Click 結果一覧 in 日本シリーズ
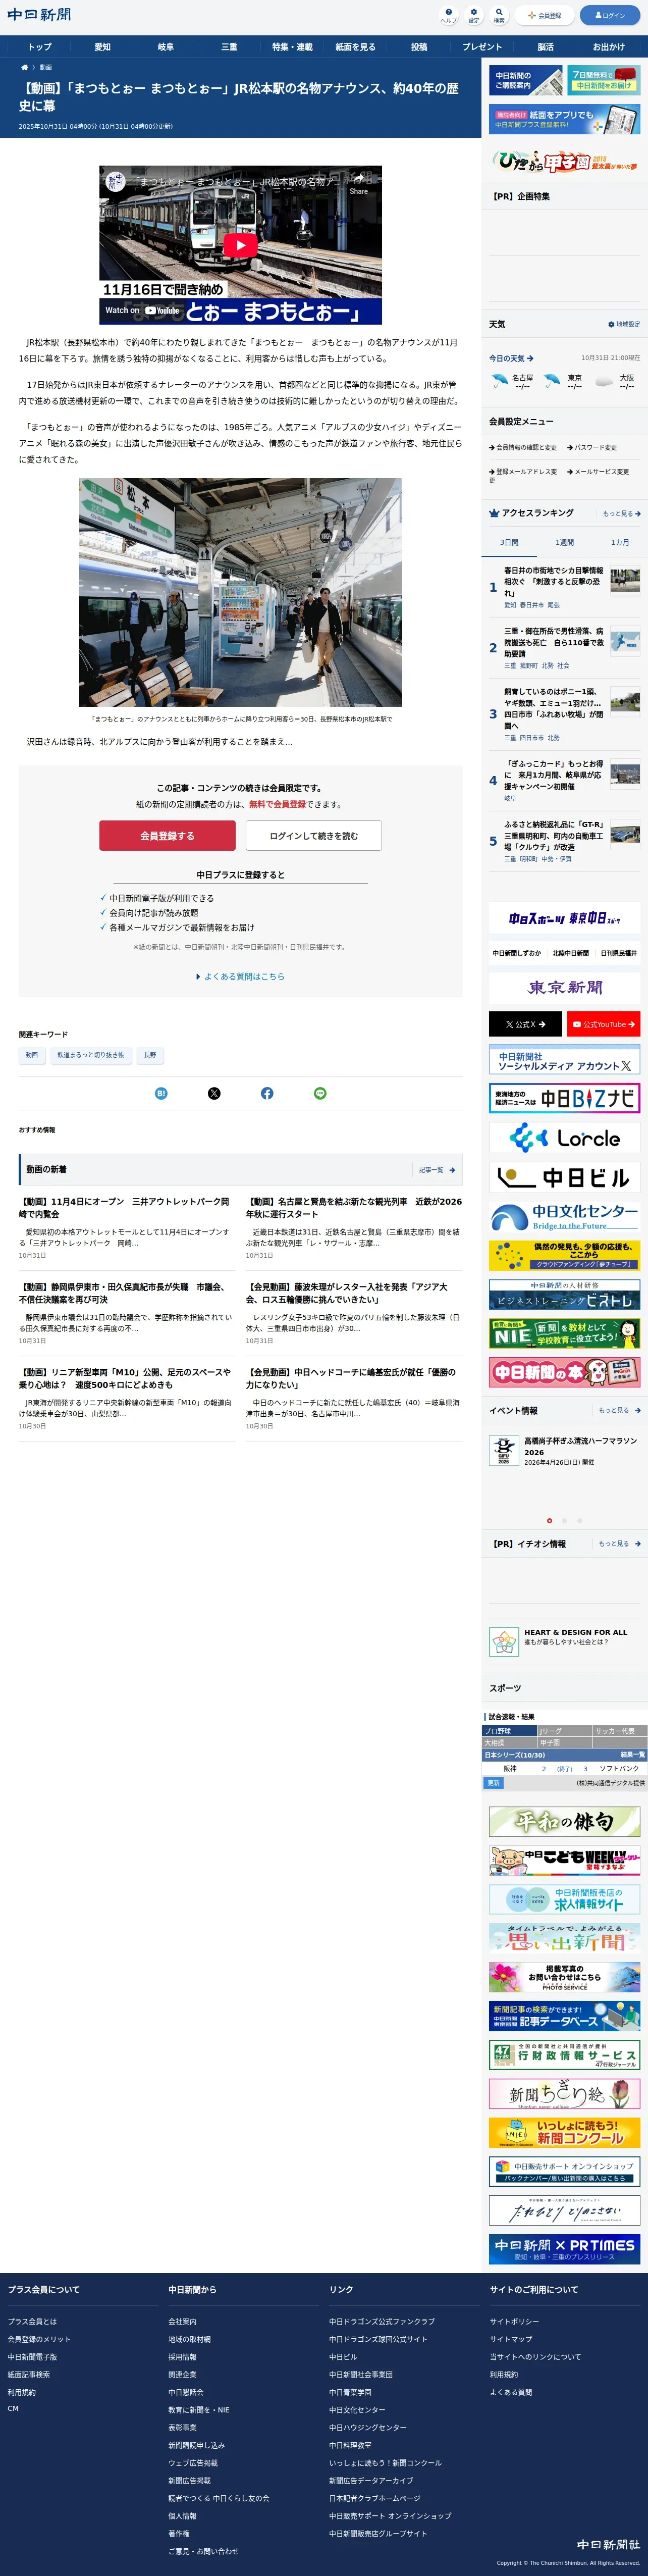Screen dimensions: 648x2576 click(632, 1755)
